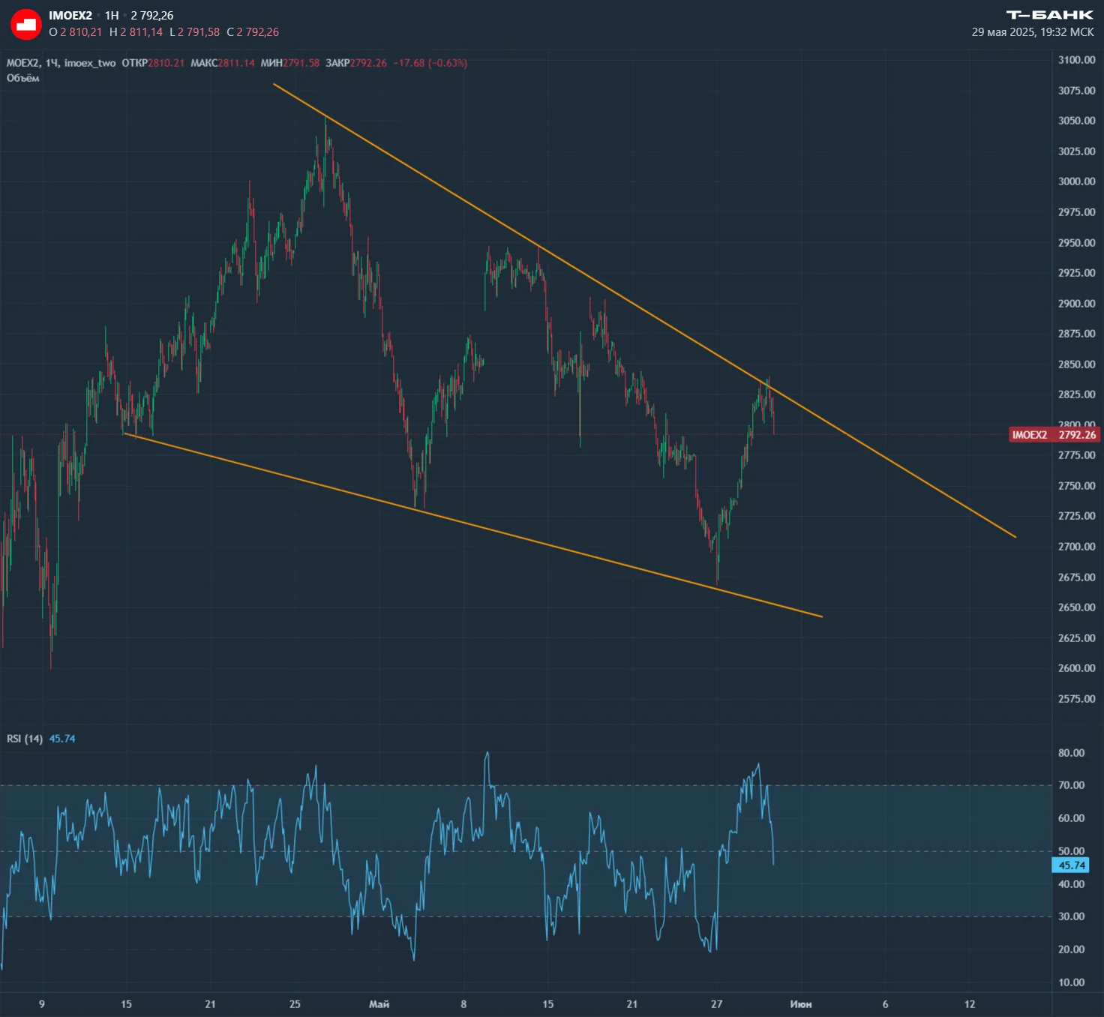
Task: Click the date 27 on the time axis
Action: point(717,1004)
